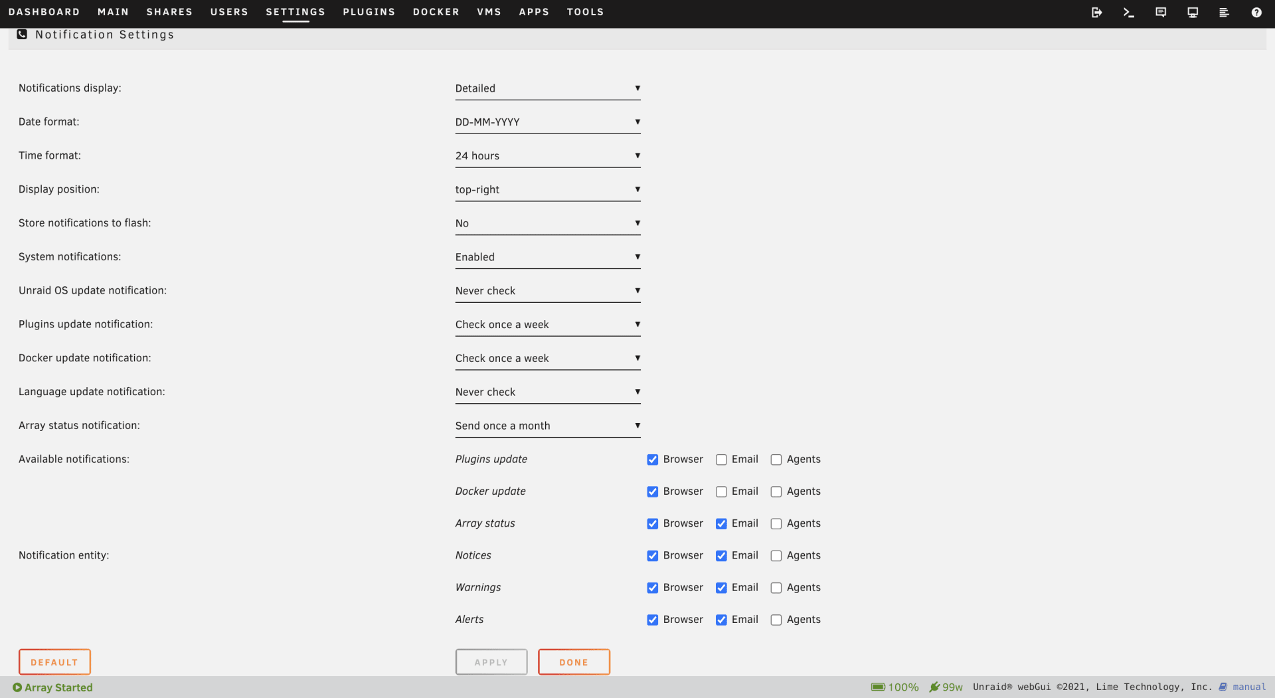Open the Display position dropdown
The image size is (1275, 698).
coord(548,190)
